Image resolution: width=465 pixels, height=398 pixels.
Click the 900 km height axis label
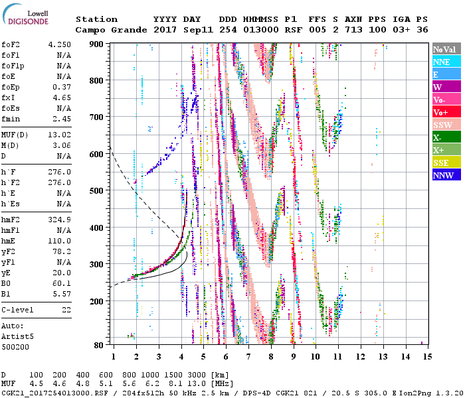[97, 44]
